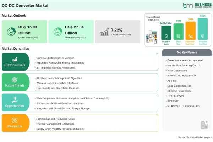Click 'Market Size in 2025' caption

pos(28,38)
